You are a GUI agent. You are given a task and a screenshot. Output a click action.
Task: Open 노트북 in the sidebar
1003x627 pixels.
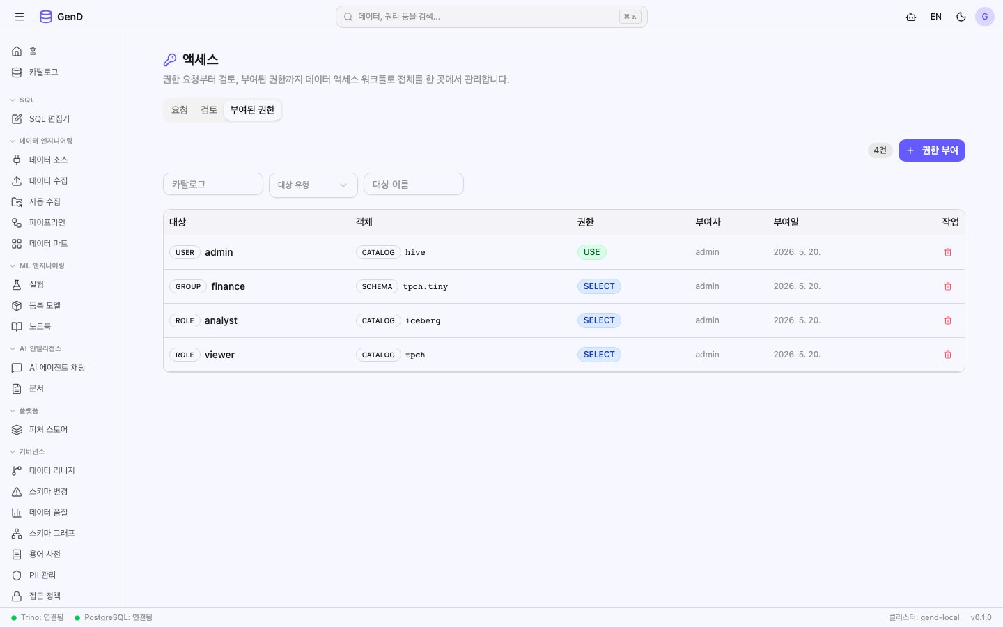coord(63,327)
